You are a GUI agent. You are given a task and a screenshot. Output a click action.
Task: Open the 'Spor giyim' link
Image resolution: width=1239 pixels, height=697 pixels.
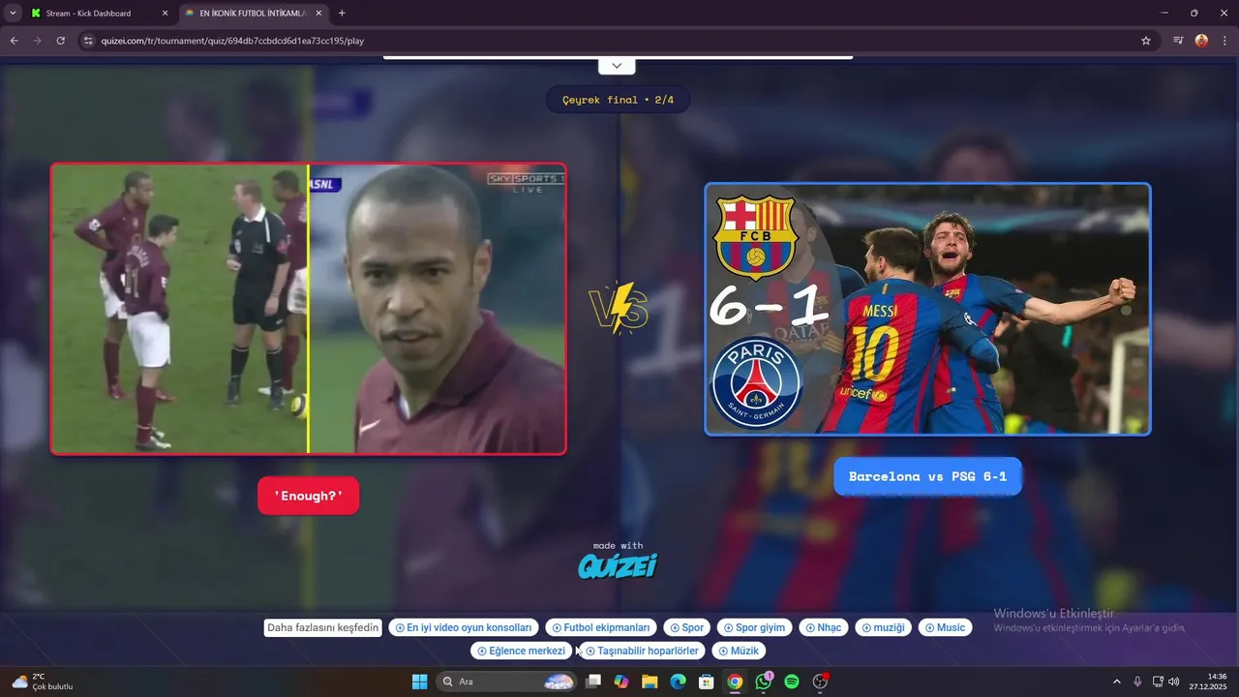755,627
